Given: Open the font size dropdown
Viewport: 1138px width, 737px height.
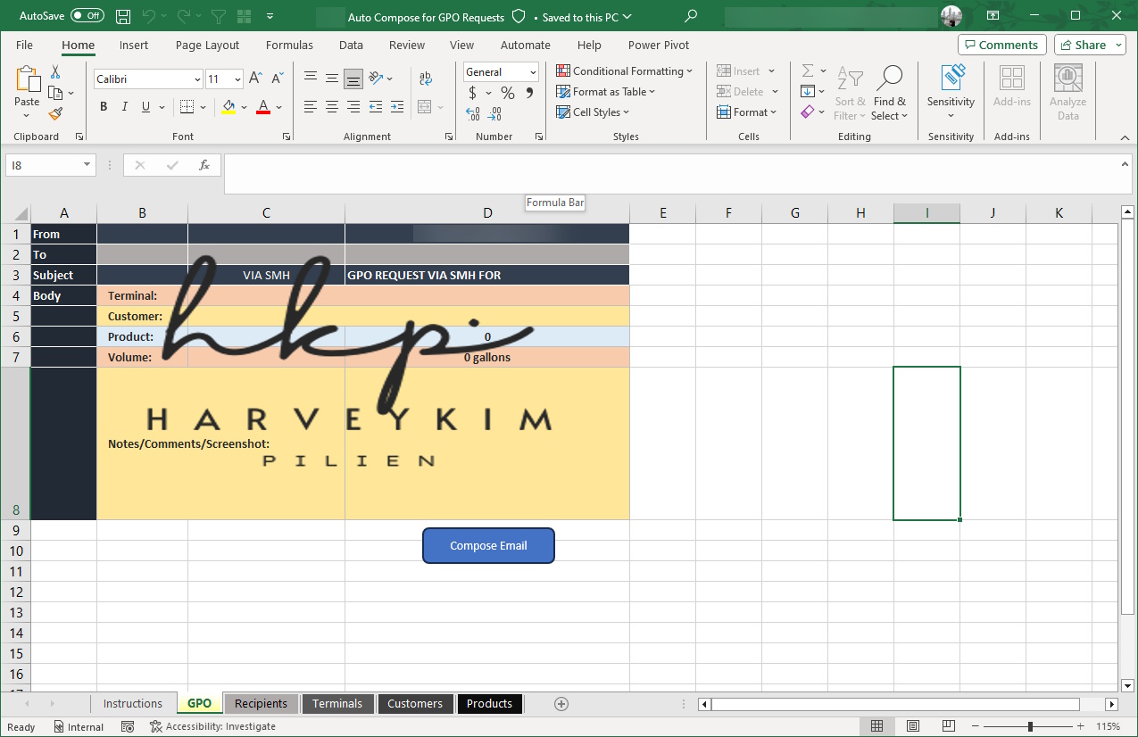Looking at the screenshot, I should coord(237,79).
